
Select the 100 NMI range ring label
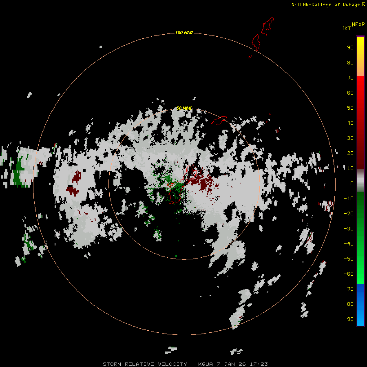pos(184,33)
